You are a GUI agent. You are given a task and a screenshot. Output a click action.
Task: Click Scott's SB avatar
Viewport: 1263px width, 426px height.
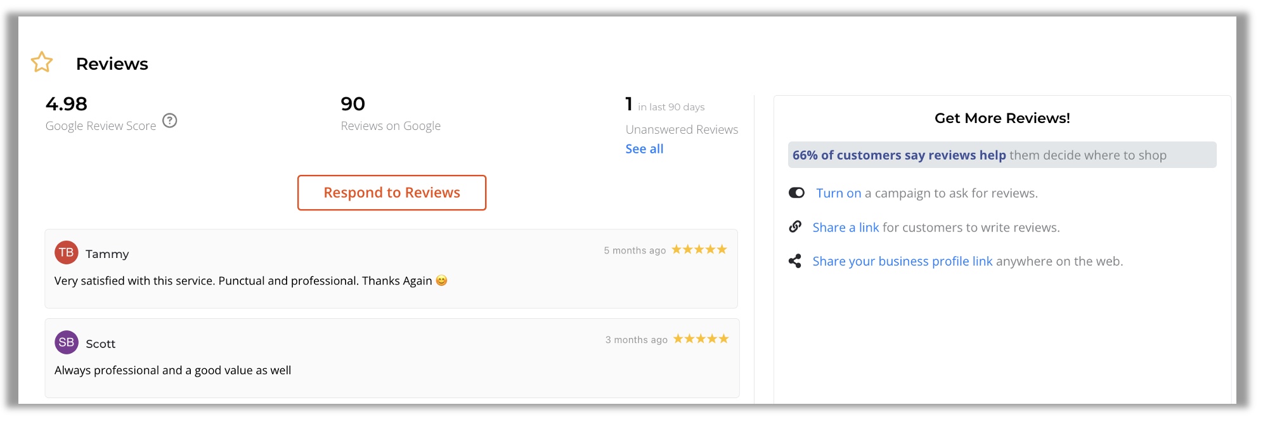tap(67, 342)
